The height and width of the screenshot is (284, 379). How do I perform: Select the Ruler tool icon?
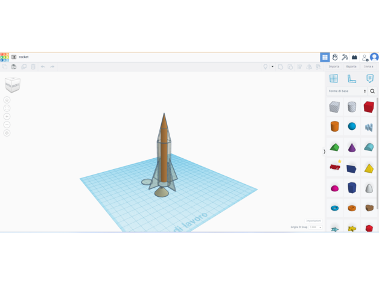[x=352, y=79]
